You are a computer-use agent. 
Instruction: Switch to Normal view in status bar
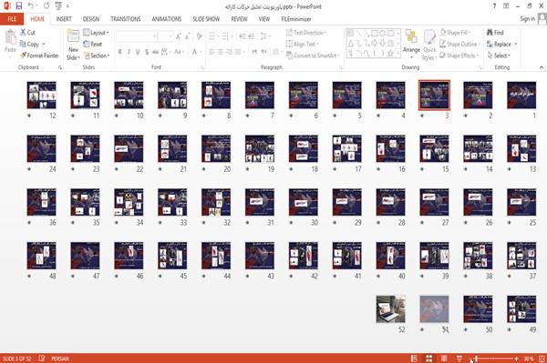(x=414, y=358)
